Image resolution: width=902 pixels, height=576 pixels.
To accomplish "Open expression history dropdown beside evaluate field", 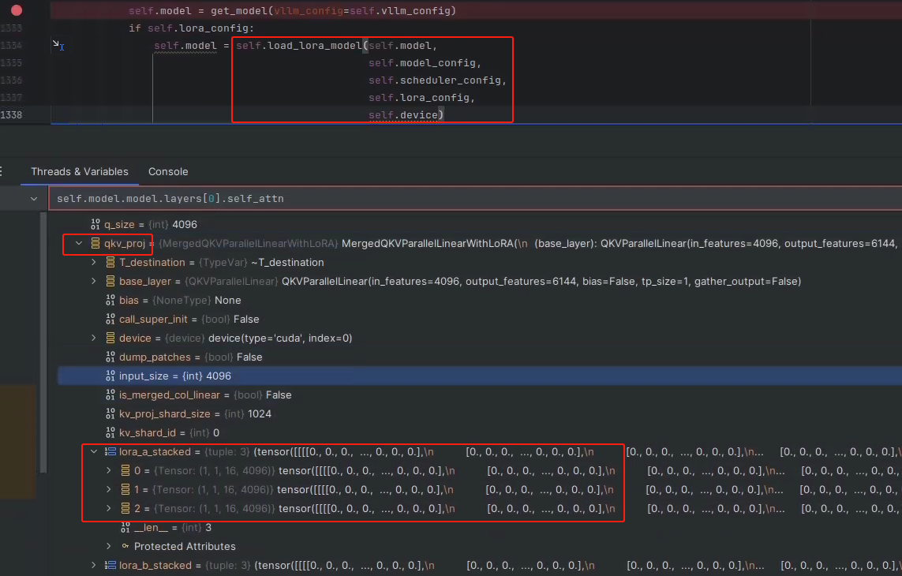I will tap(34, 199).
